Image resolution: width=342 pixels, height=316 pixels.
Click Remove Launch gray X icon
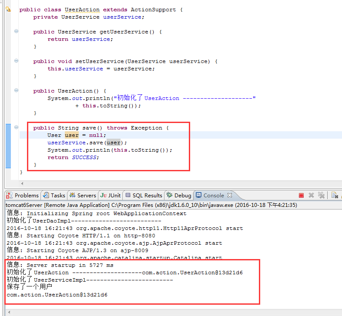pyautogui.click(x=311, y=195)
